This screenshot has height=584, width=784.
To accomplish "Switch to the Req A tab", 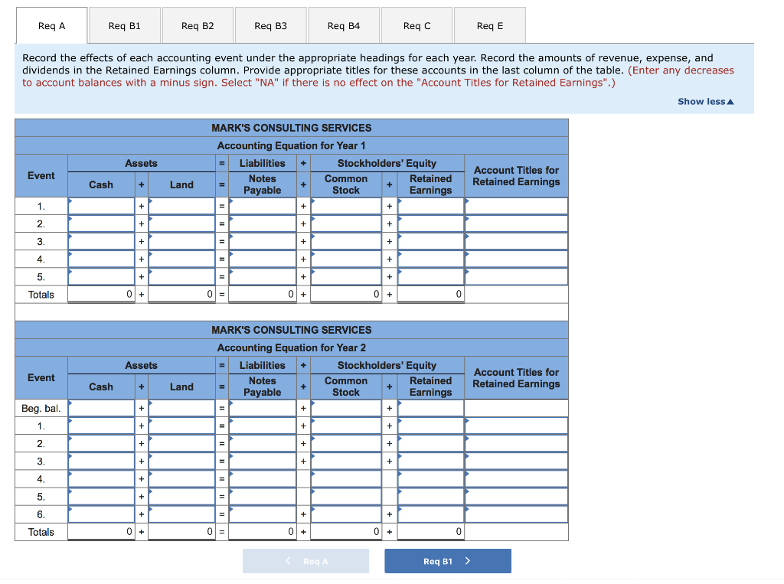I will (x=52, y=25).
